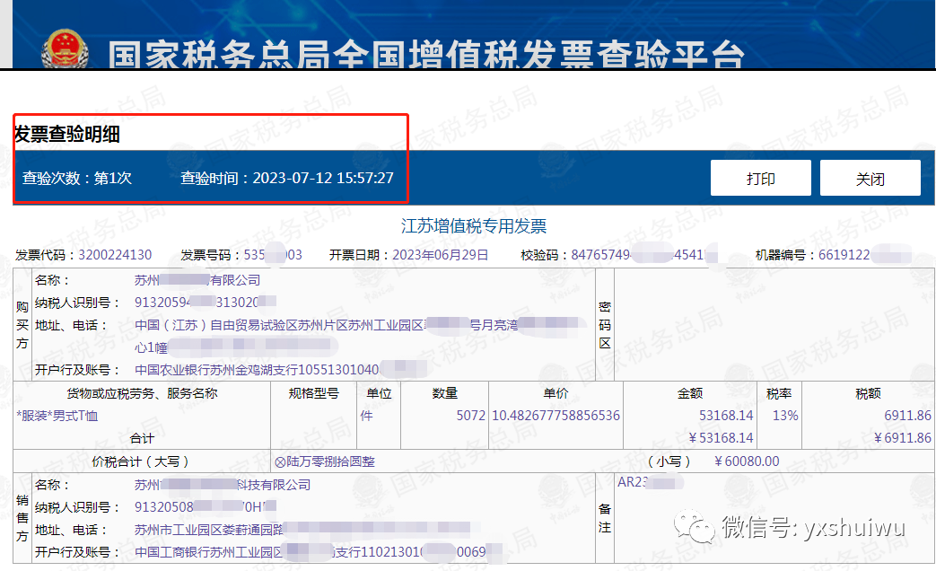The width and height of the screenshot is (936, 571).
Task: Click the 发票号码 value starting 535
Action: point(273,255)
